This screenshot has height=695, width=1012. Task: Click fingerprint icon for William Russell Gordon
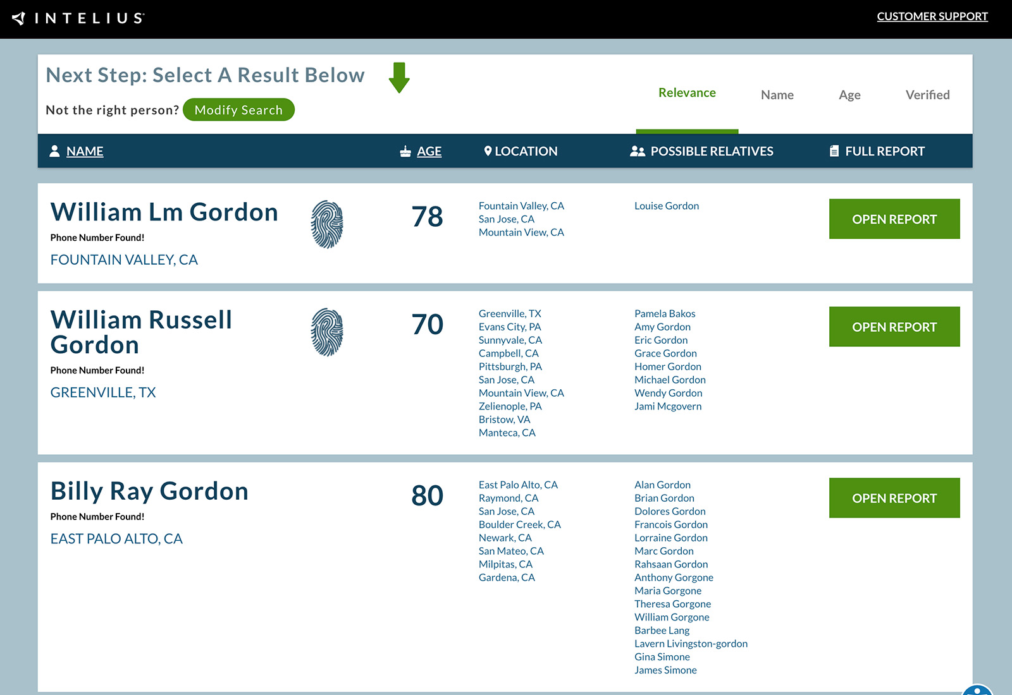(327, 332)
